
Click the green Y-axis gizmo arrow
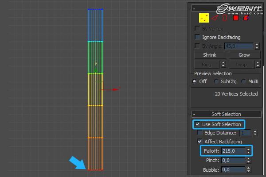point(95,69)
